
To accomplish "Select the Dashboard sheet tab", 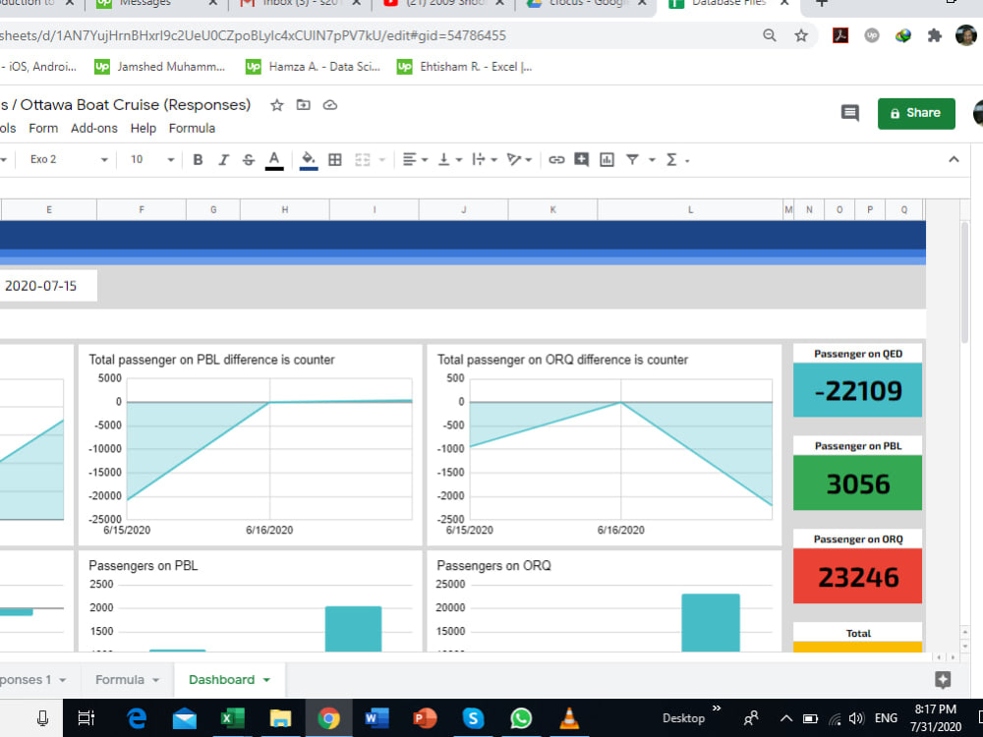I will click(221, 679).
